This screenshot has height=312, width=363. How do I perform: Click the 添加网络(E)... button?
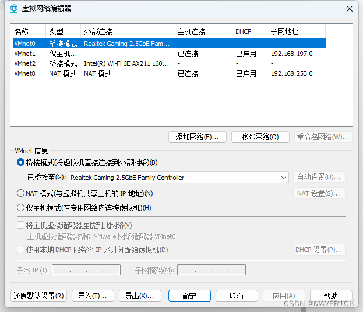pyautogui.click(x=198, y=137)
